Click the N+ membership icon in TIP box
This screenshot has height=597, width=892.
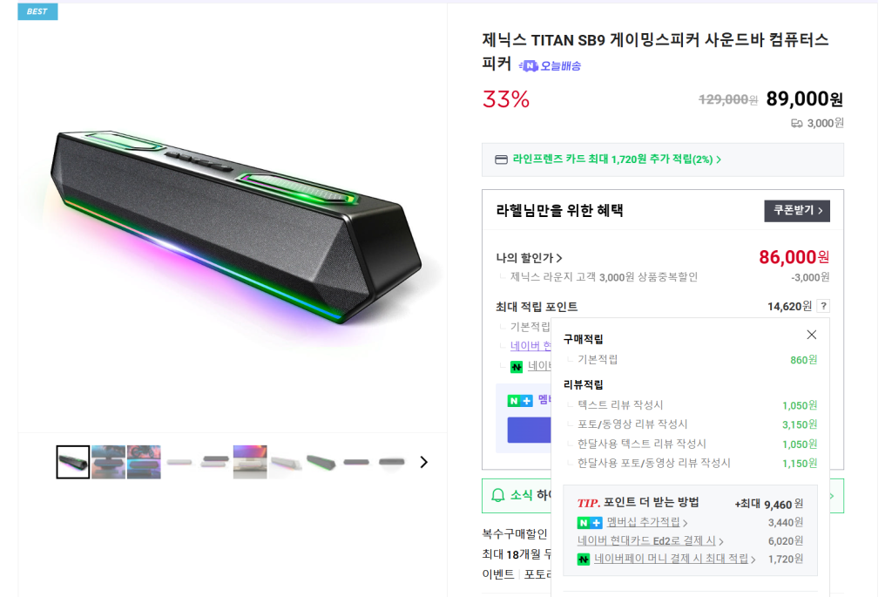click(x=590, y=522)
